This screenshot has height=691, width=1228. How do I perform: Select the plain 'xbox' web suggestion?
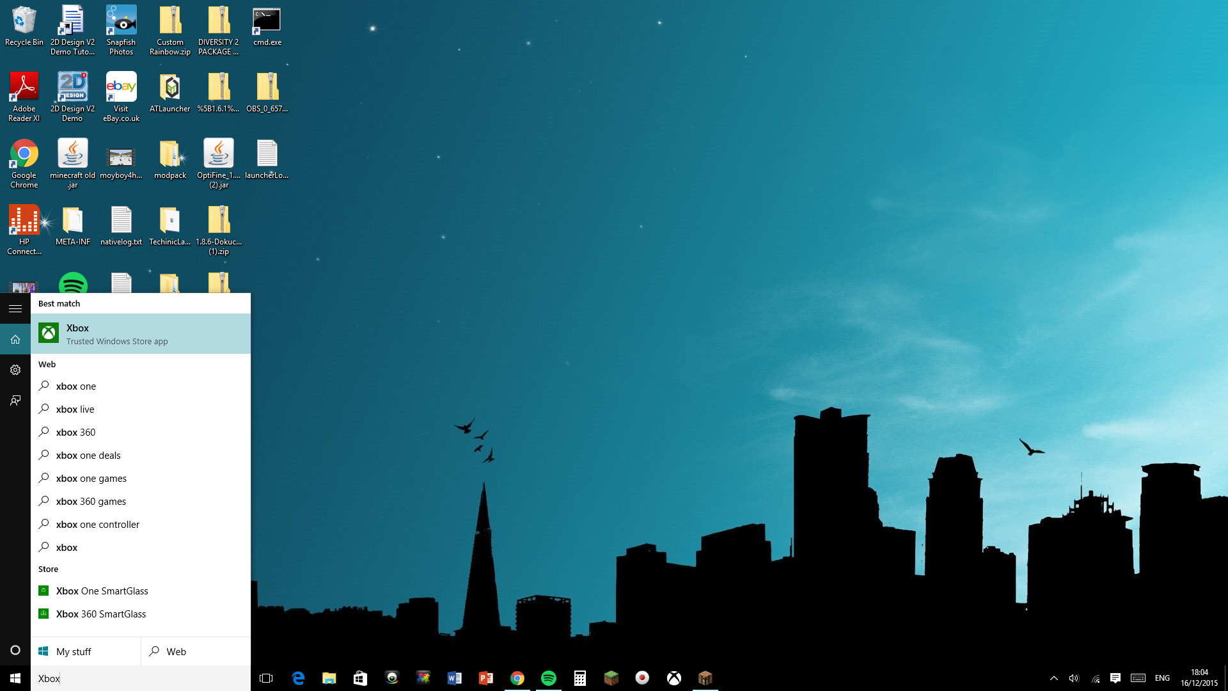(141, 547)
